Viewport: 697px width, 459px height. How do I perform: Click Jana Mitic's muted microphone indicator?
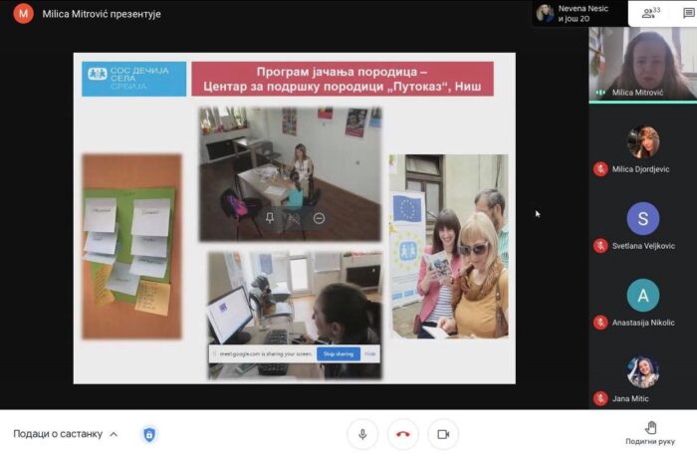(x=600, y=398)
